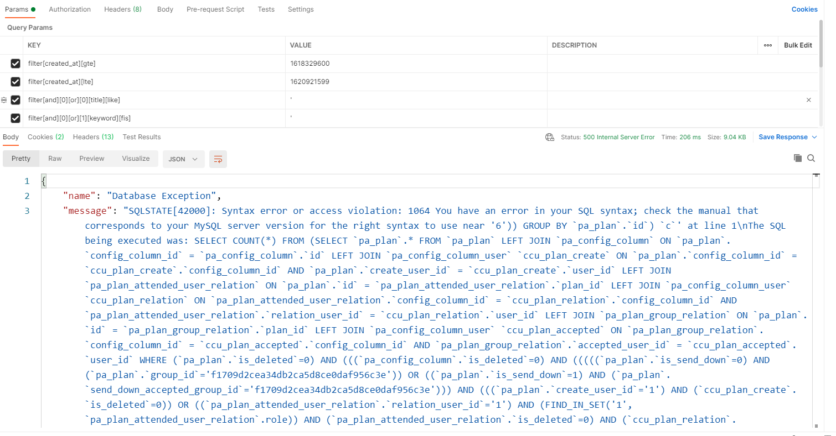Click the Bulk Edit button
The width and height of the screenshot is (836, 436).
tap(798, 45)
